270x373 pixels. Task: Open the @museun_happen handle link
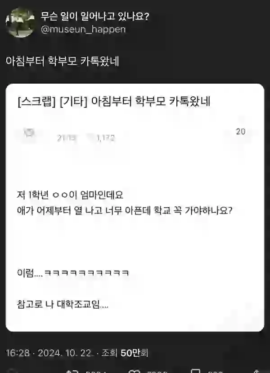[83, 29]
